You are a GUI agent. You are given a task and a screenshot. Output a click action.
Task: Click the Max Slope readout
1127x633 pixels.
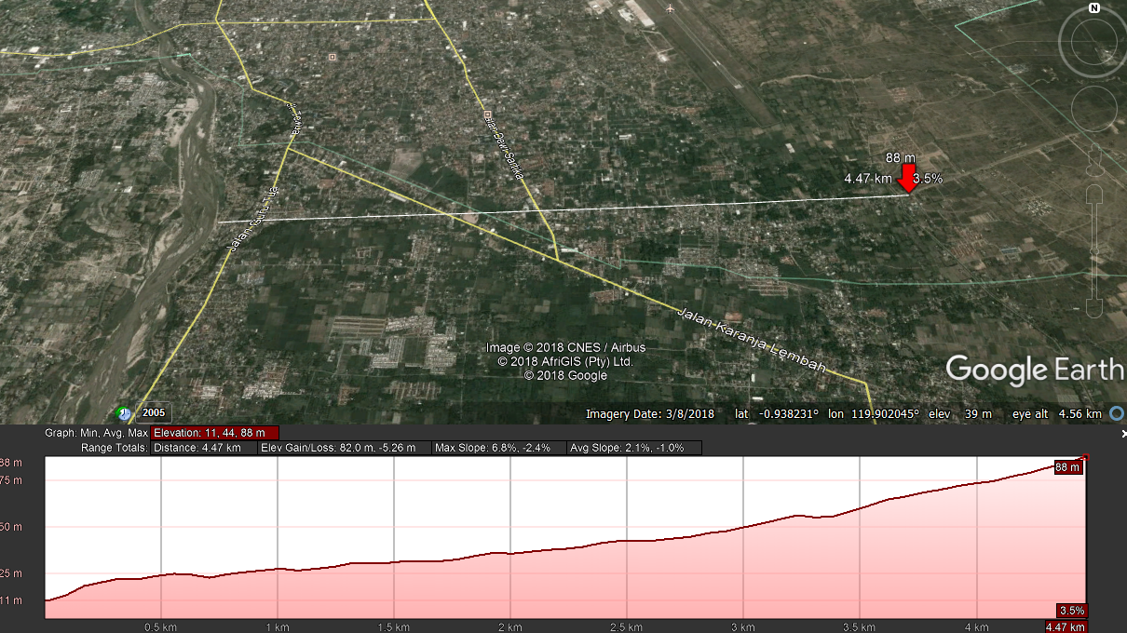click(497, 448)
